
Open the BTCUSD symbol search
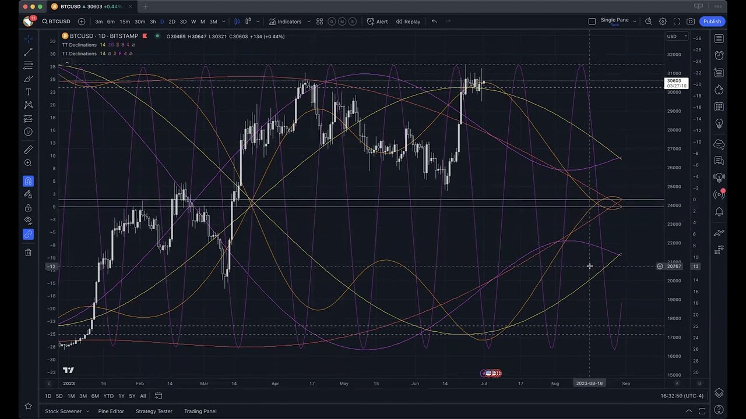pyautogui.click(x=56, y=22)
